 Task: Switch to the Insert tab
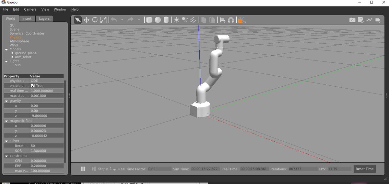coord(27,19)
